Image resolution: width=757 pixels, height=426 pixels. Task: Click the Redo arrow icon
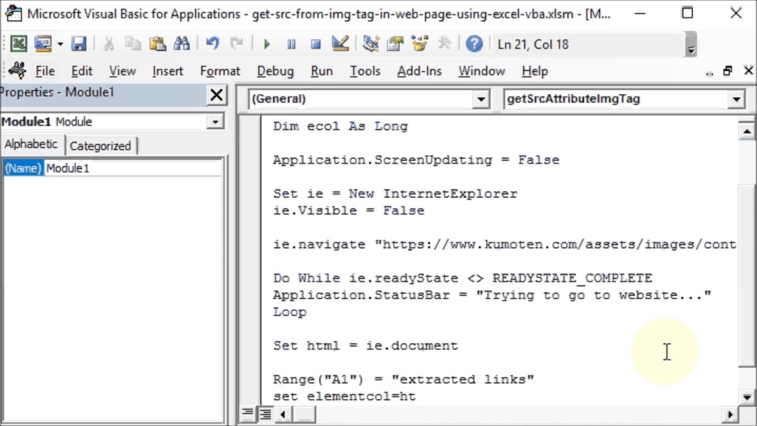point(237,44)
